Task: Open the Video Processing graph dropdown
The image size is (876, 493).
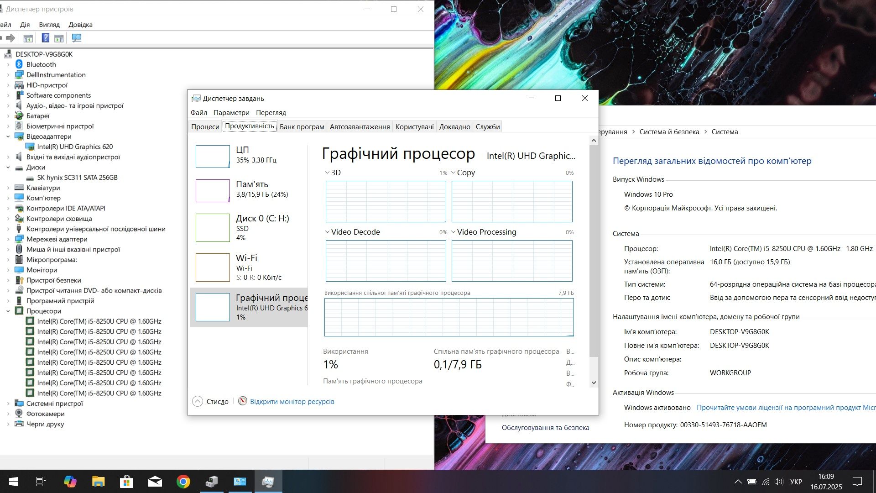Action: (454, 232)
